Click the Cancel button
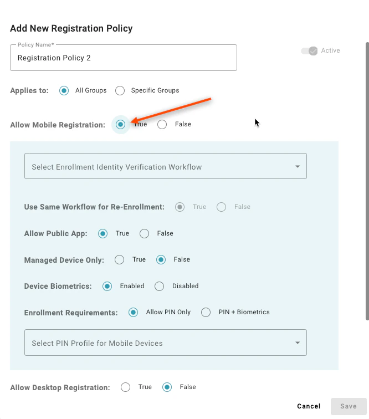The image size is (369, 419). (x=309, y=406)
